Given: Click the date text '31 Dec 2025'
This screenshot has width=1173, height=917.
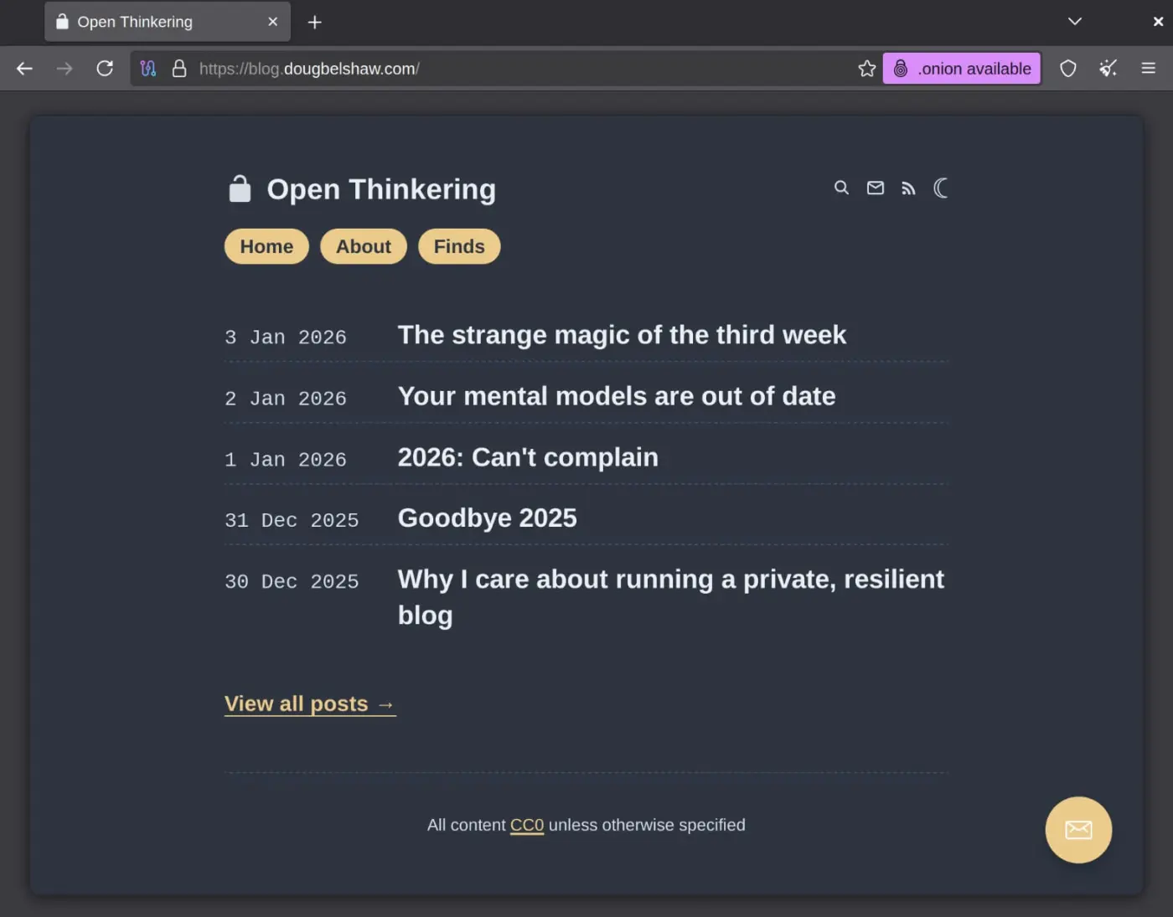Looking at the screenshot, I should coord(292,521).
